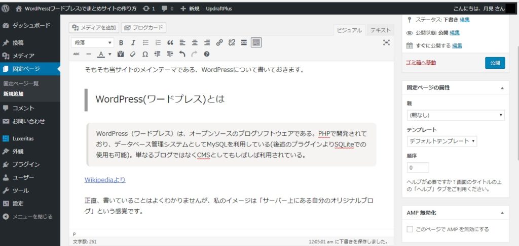The height and width of the screenshot is (246, 519).
Task: Enter distraction-free fullscreen writing mode
Action: tap(386, 42)
